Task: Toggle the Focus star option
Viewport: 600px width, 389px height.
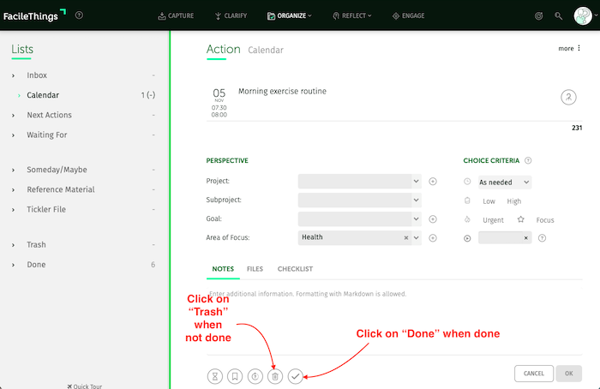Action: [520, 219]
